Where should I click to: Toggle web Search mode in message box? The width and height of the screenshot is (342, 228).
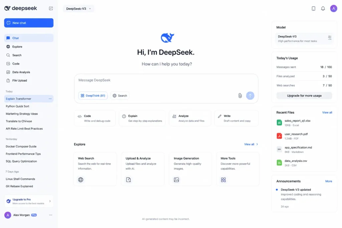pyautogui.click(x=120, y=95)
